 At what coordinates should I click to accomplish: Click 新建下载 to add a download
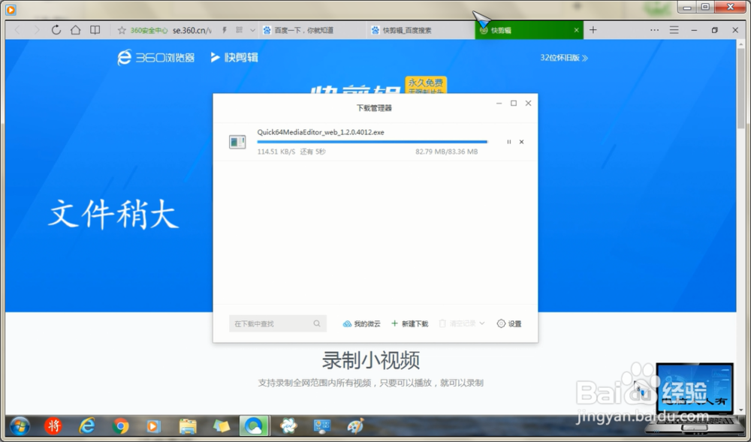coord(410,324)
